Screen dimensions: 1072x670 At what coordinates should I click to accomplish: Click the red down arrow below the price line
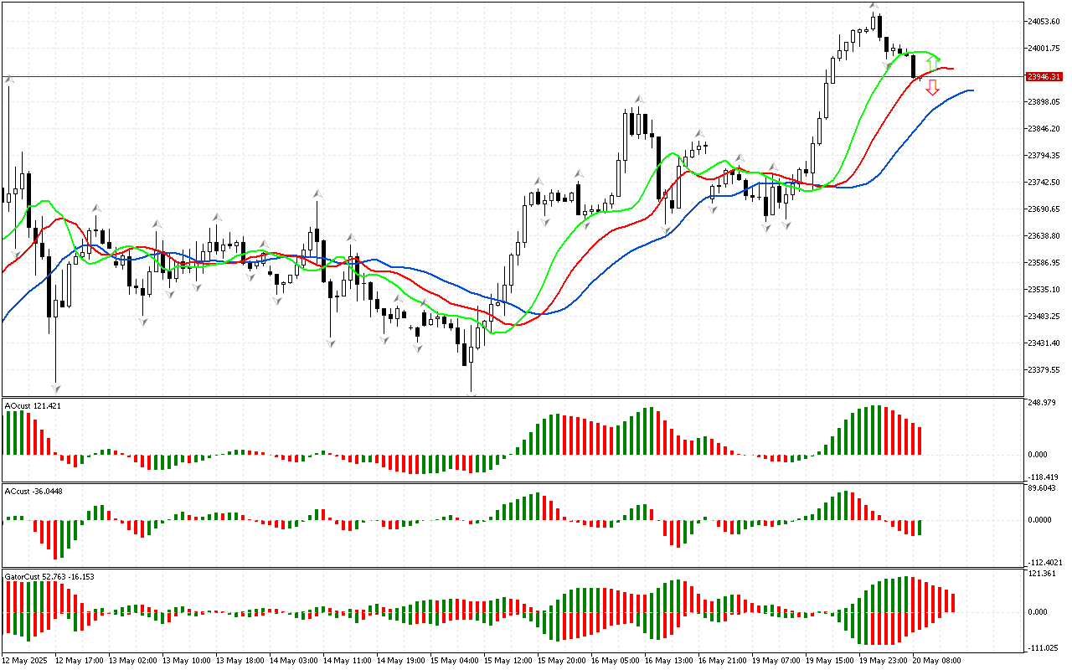932,87
